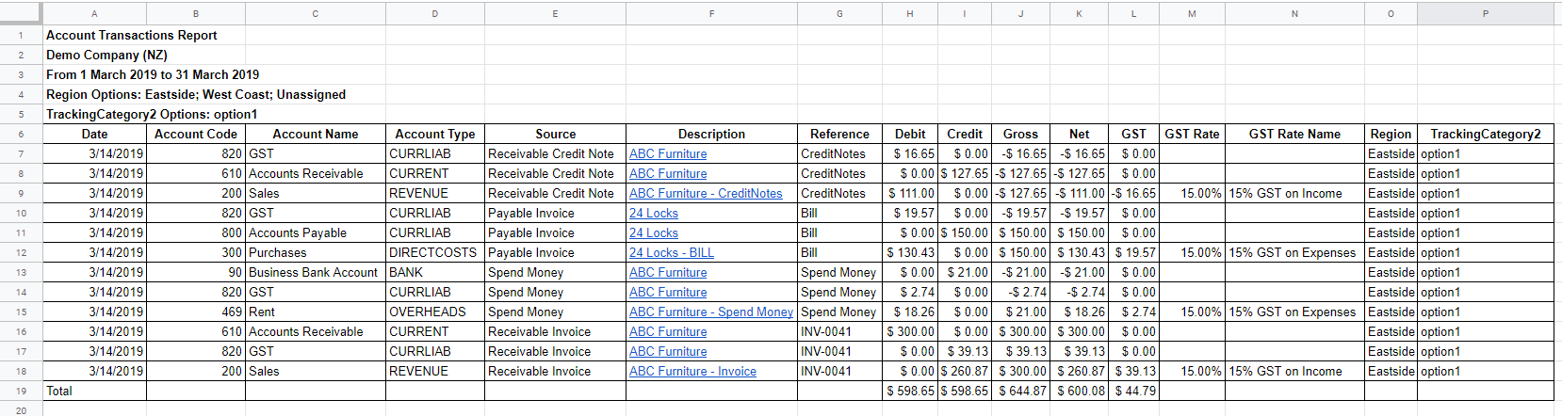Viewport: 1562px width, 416px height.
Task: Click the 'ABC Furniture - Spend Money' link
Action: [x=710, y=312]
